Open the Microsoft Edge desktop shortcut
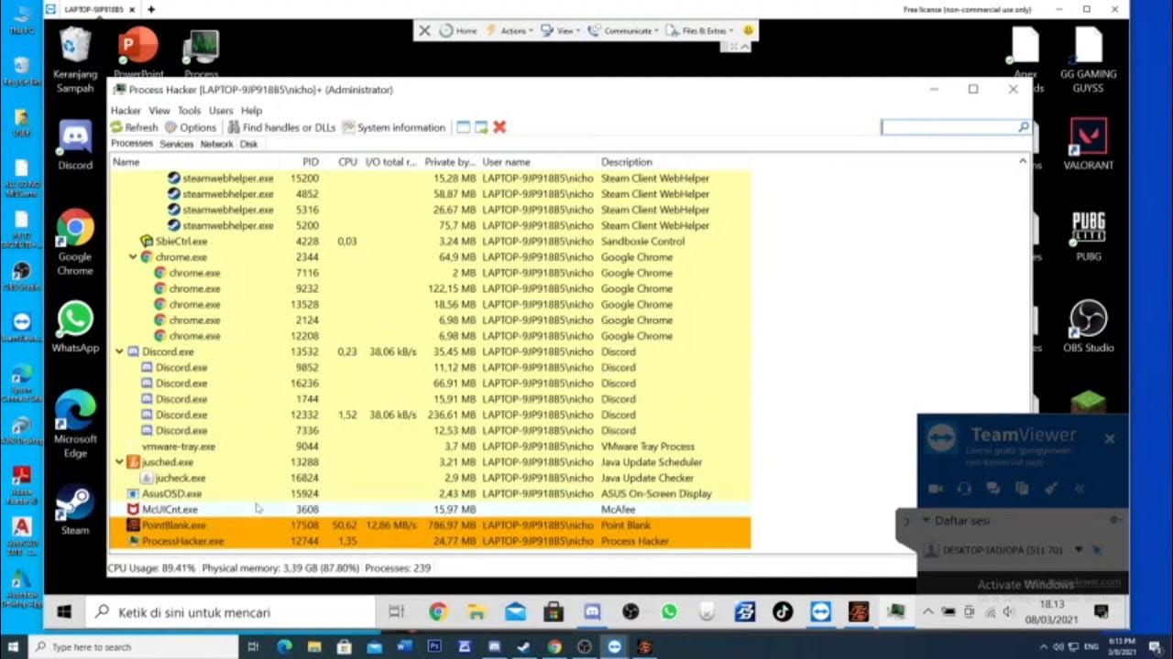 click(x=75, y=424)
